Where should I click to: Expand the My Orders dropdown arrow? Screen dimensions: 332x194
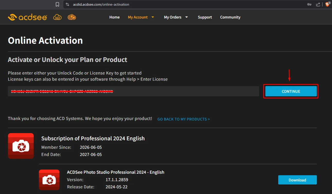(187, 17)
